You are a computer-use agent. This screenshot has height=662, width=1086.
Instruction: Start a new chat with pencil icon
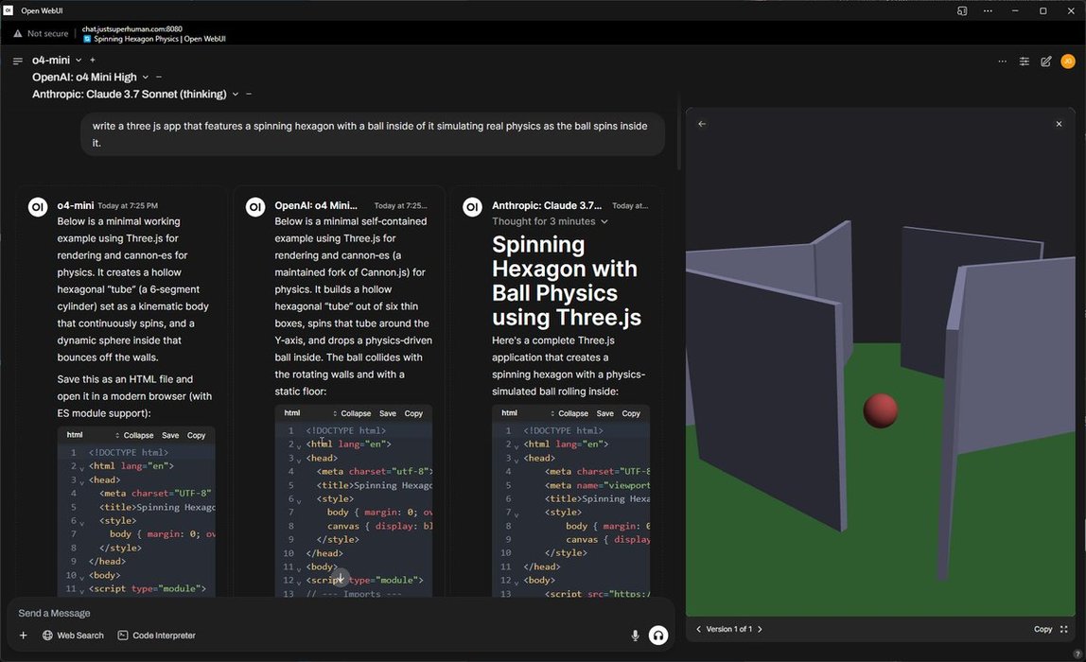coord(1046,61)
